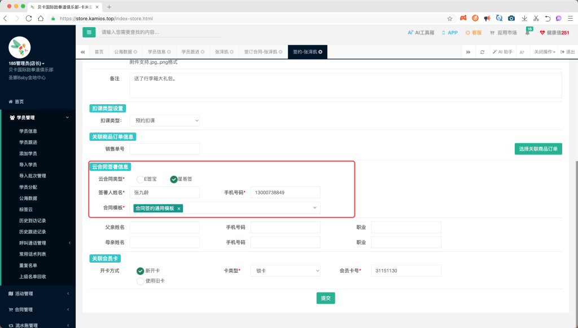The height and width of the screenshot is (328, 578).
Task: Close the 签订合同-张泽凯 tab
Action: 281,52
